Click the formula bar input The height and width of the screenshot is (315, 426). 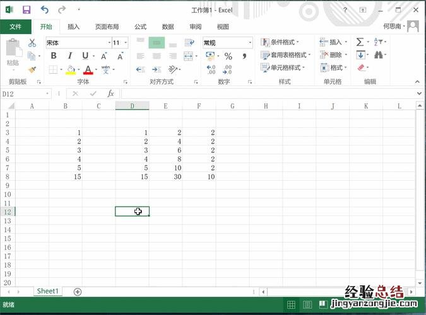pyautogui.click(x=268, y=94)
